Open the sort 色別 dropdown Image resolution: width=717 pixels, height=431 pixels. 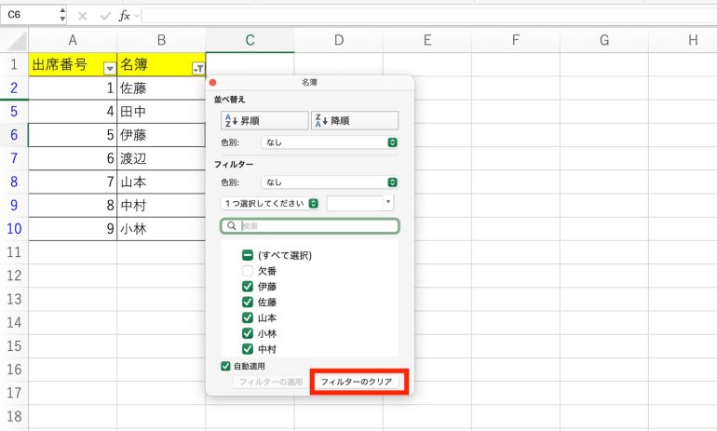tap(330, 142)
